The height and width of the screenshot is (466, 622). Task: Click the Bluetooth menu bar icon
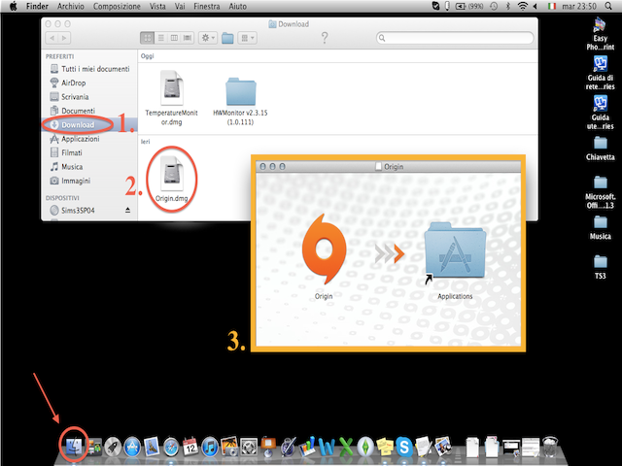508,6
